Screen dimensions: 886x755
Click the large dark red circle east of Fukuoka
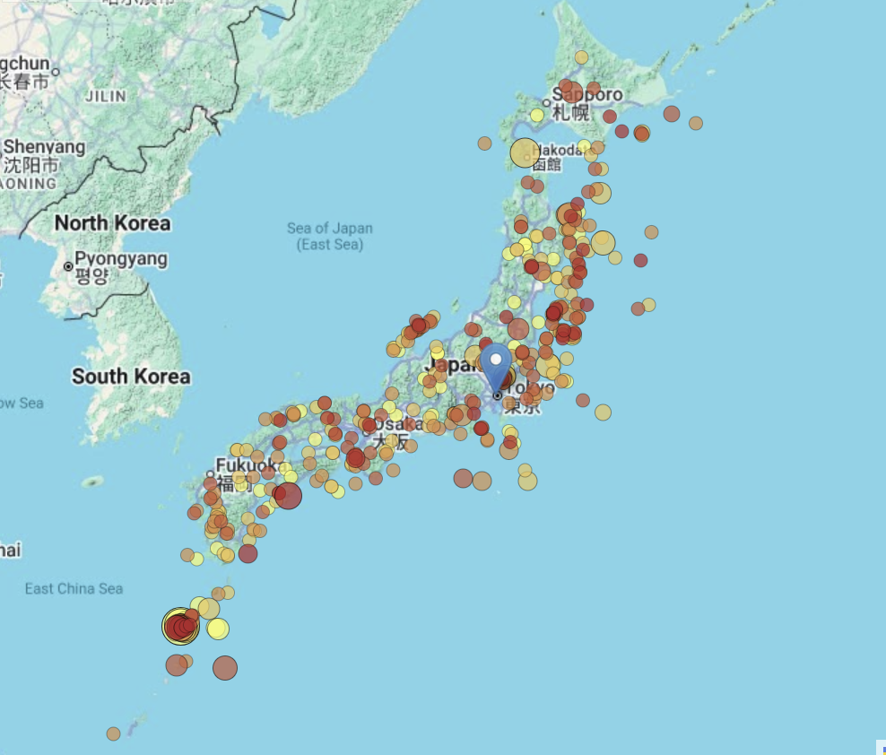point(289,496)
